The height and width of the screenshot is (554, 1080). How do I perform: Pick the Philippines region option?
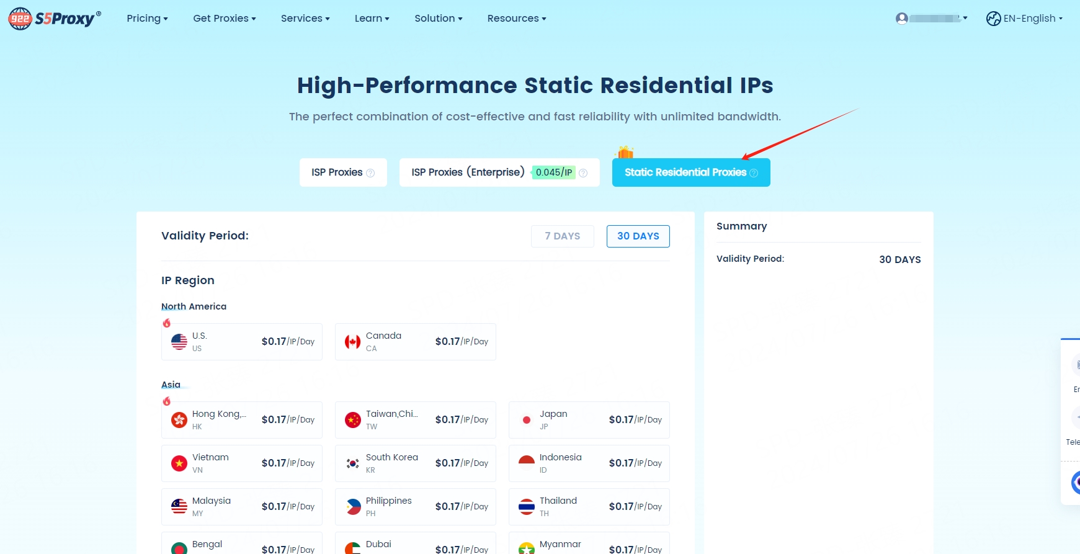[x=415, y=507]
